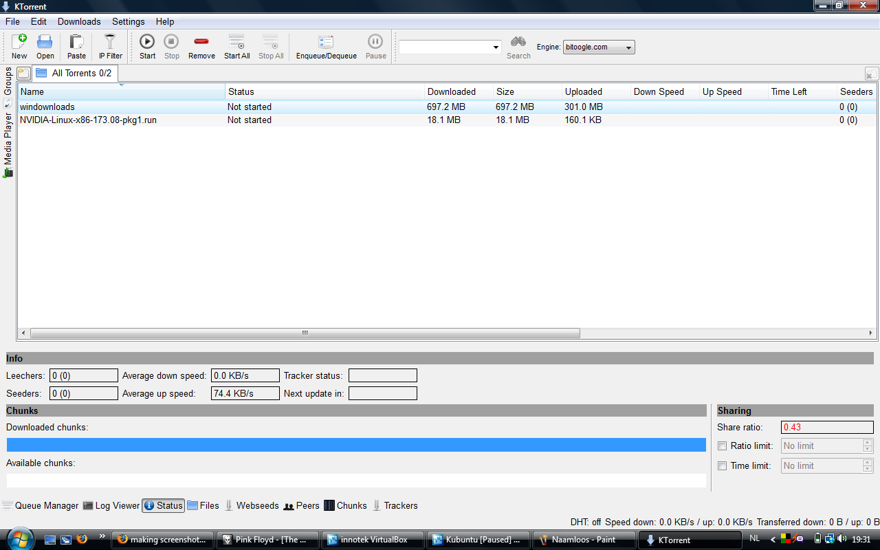Viewport: 880px width, 550px height.
Task: Click the new tab icon beside All Torrents
Action: pos(23,73)
